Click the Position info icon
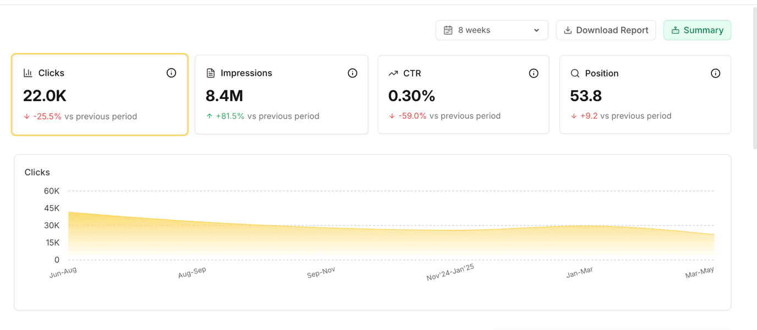Screen dimensions: 757x330 (x=715, y=73)
